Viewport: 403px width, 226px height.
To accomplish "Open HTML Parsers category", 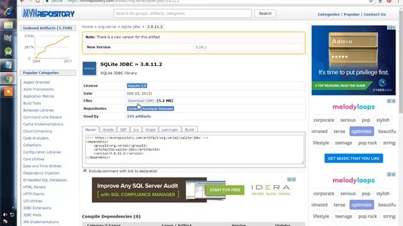I will [35, 187].
